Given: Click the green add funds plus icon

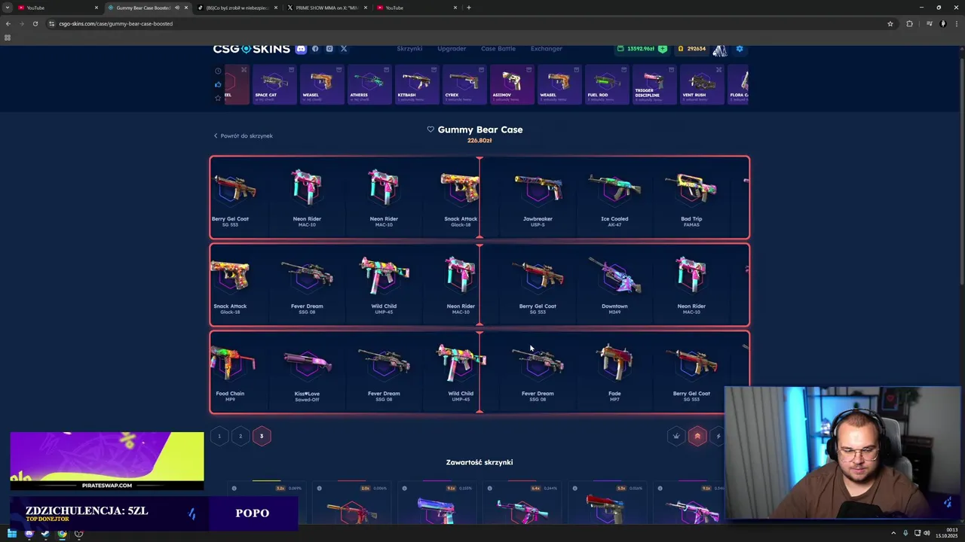Looking at the screenshot, I should click(662, 49).
